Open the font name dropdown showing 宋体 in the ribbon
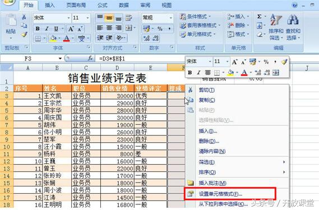This screenshot has width=319, height=210. [68, 18]
